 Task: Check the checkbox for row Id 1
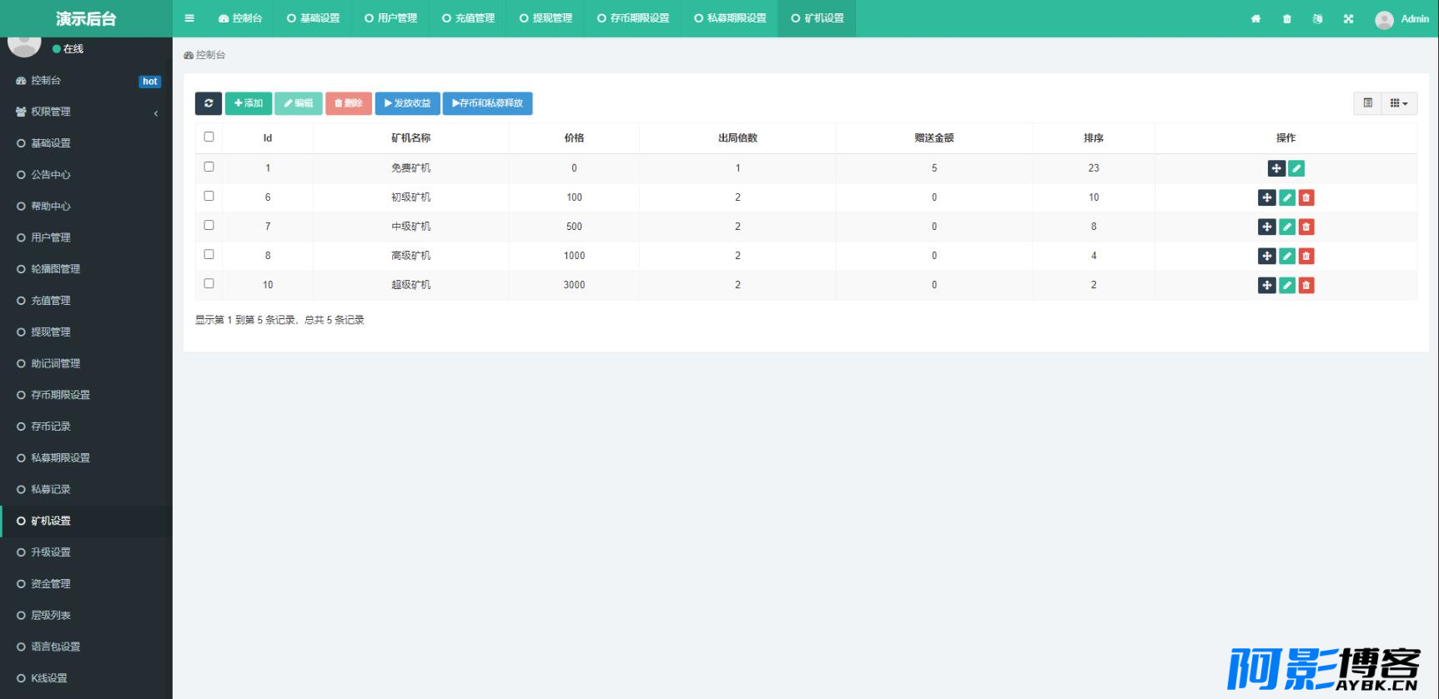(x=209, y=167)
